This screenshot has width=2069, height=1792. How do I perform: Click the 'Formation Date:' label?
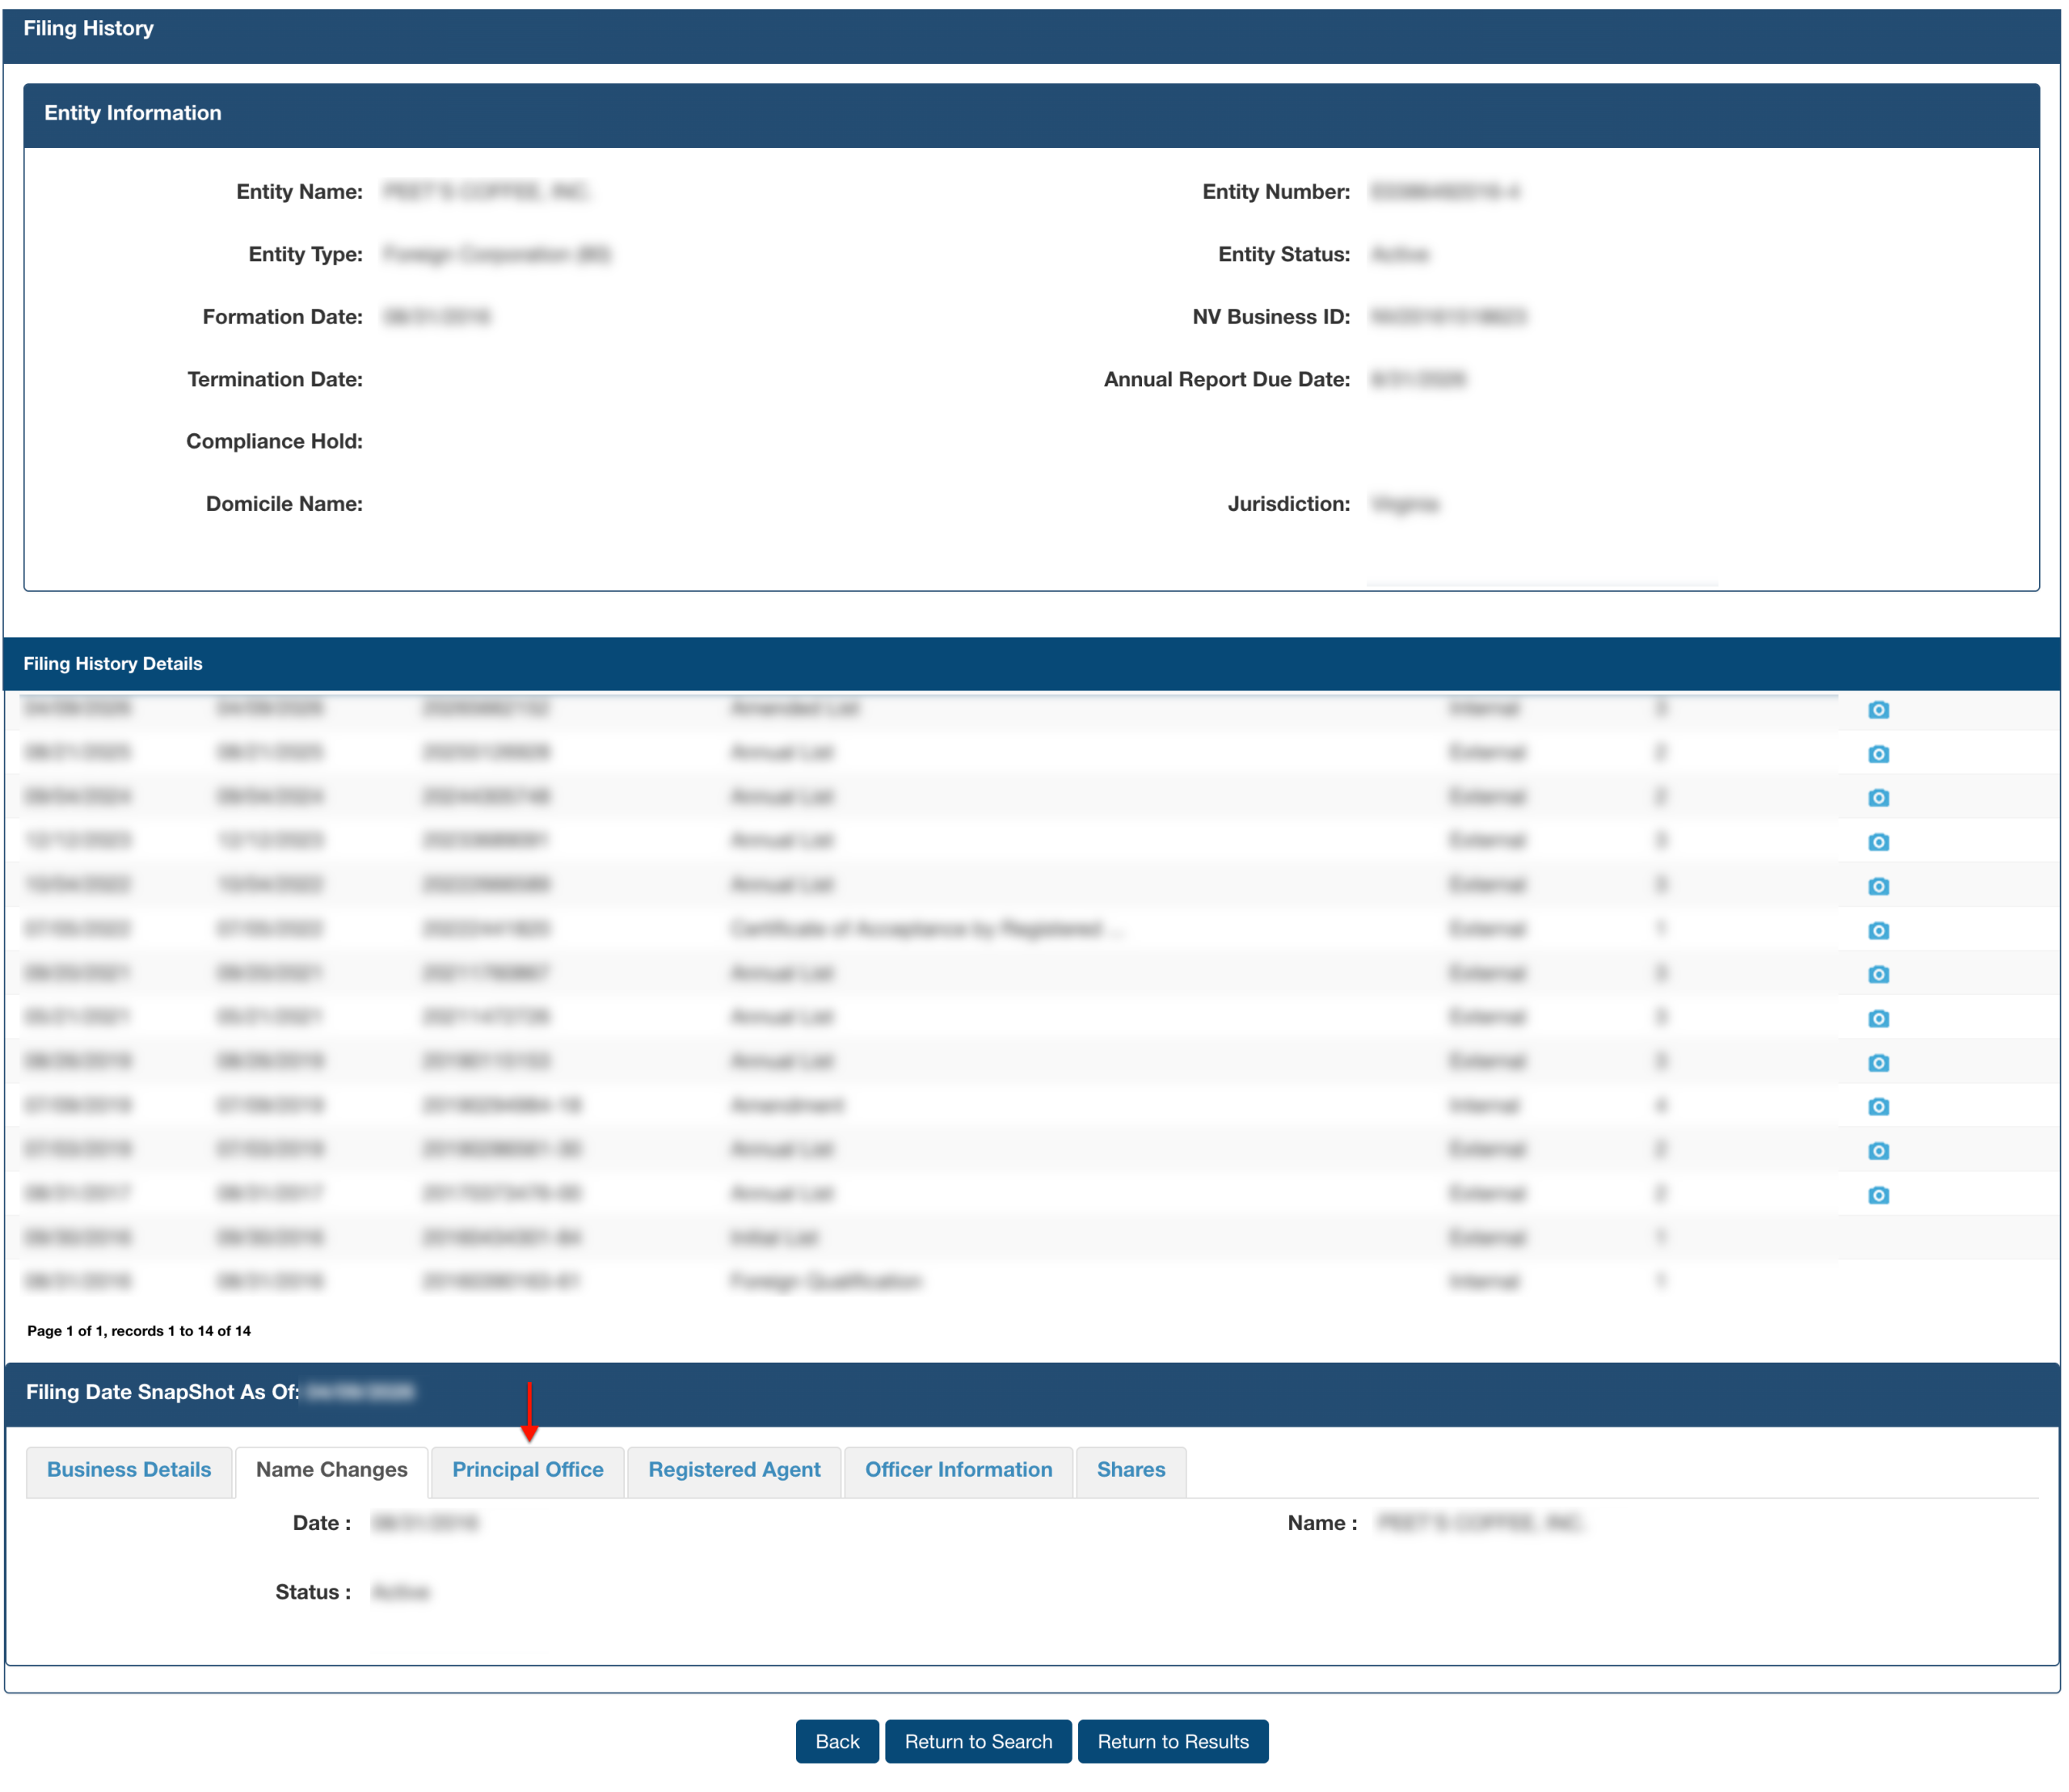(282, 317)
